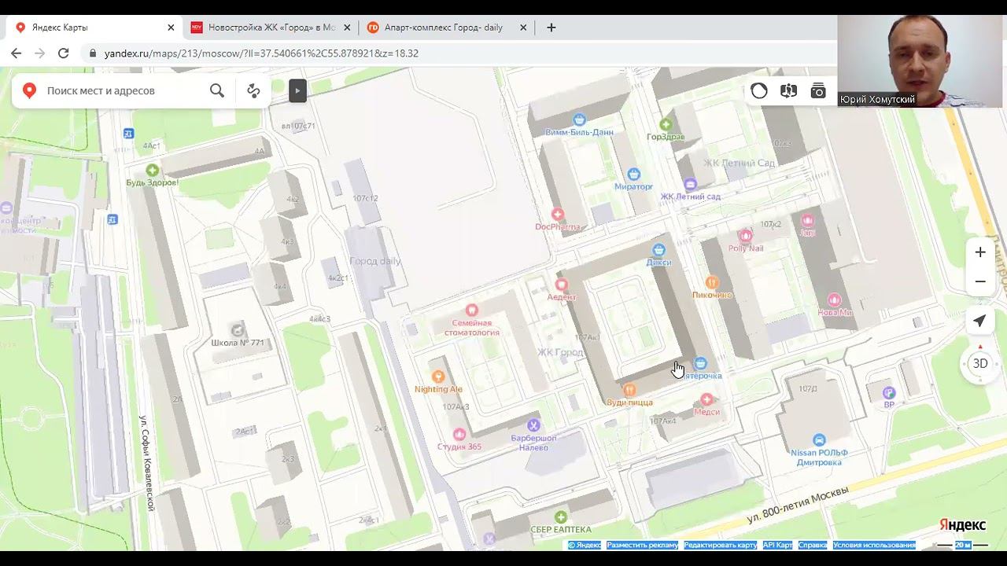Close the Новостройка ЖК «Город» tab

point(347,28)
